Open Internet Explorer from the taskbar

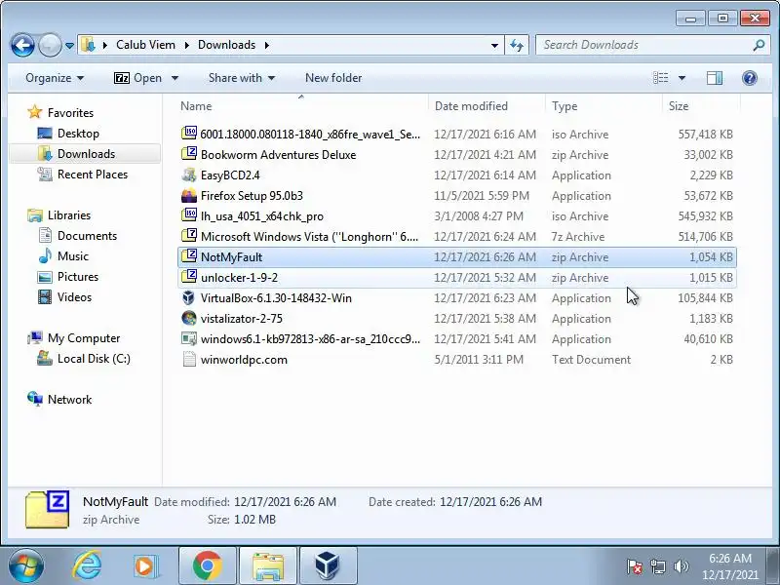(87, 565)
